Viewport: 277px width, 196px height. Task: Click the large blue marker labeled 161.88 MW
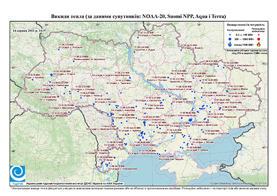click(52, 75)
